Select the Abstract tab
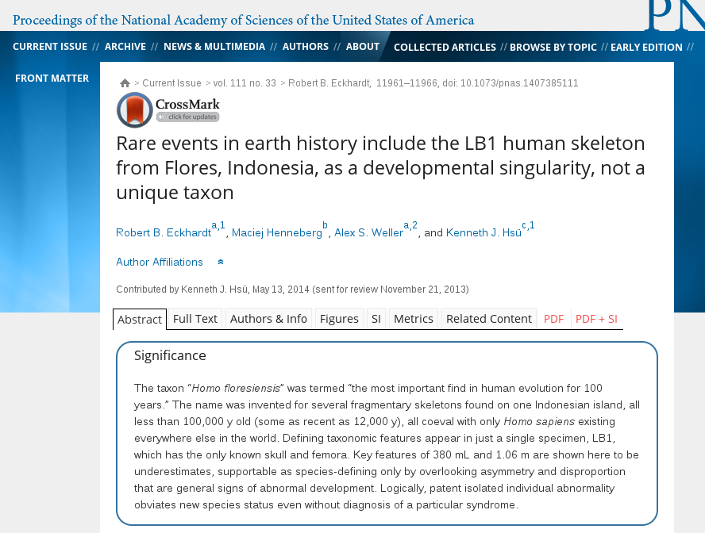The height and width of the screenshot is (533, 705). (x=140, y=320)
